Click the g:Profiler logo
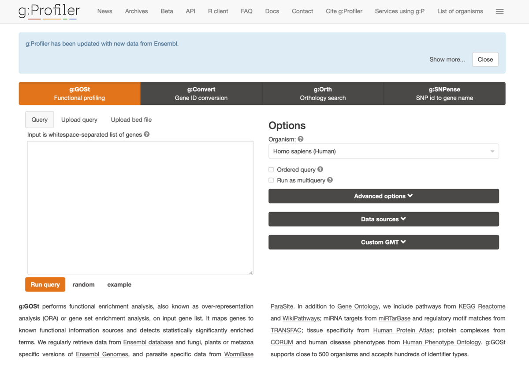This screenshot has width=529, height=384. point(49,12)
